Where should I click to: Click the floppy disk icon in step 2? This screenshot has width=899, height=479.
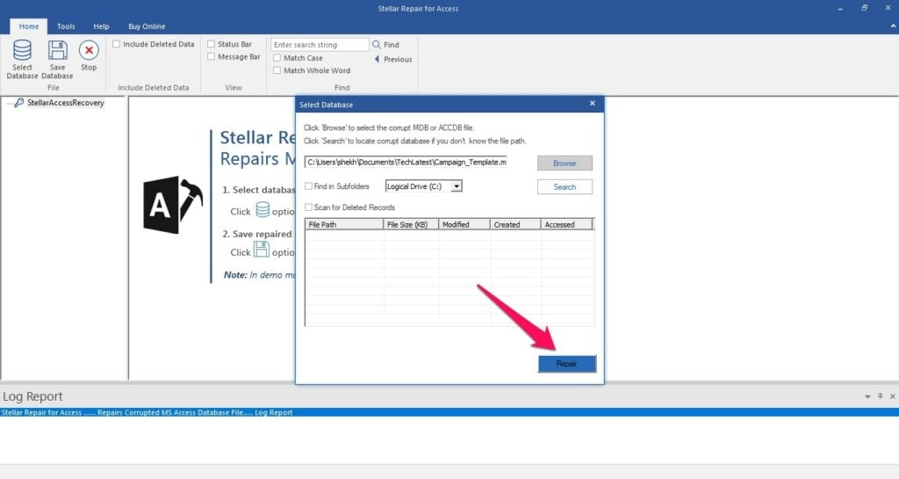[x=262, y=250]
